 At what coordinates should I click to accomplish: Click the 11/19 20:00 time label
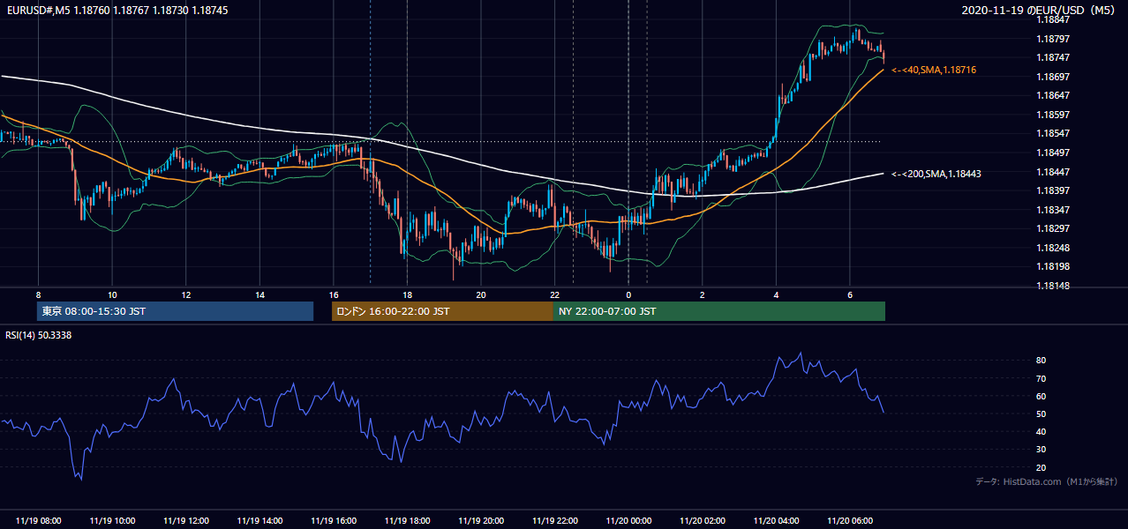click(481, 521)
